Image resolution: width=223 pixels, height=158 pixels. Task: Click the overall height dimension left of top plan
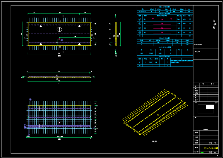22,34
